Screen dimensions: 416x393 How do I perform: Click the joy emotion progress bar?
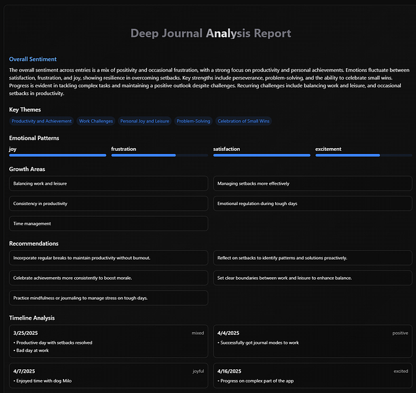tap(58, 155)
